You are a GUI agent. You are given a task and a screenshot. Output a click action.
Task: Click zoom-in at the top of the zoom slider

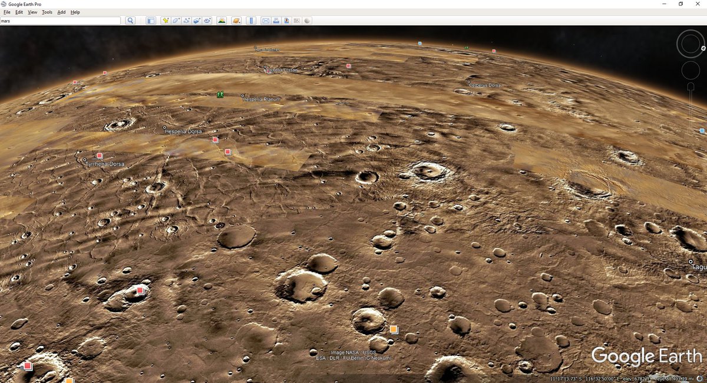point(691,87)
